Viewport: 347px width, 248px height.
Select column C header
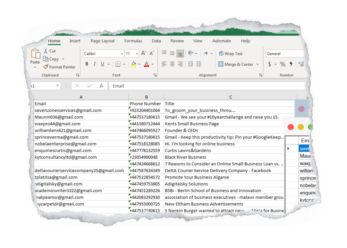pyautogui.click(x=230, y=97)
